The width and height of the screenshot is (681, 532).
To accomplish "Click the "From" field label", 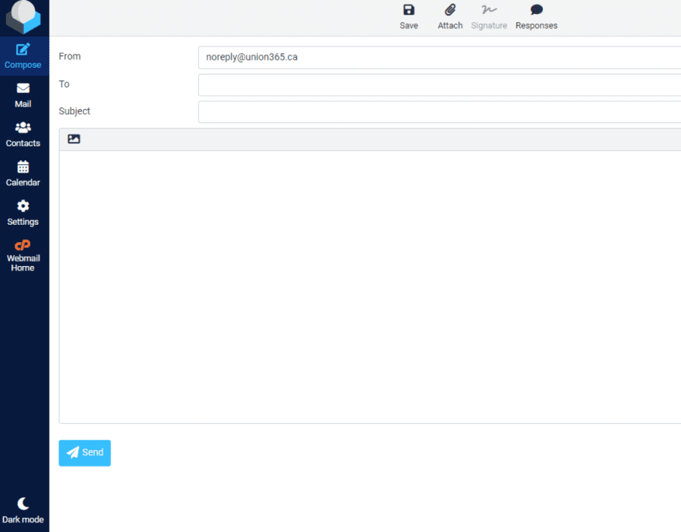I will [70, 57].
